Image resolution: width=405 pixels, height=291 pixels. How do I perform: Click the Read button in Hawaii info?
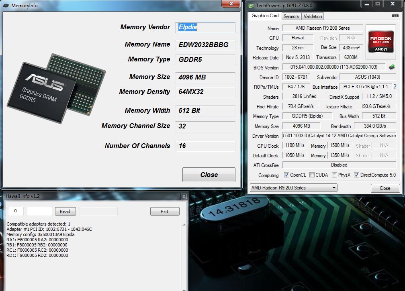(x=65, y=211)
